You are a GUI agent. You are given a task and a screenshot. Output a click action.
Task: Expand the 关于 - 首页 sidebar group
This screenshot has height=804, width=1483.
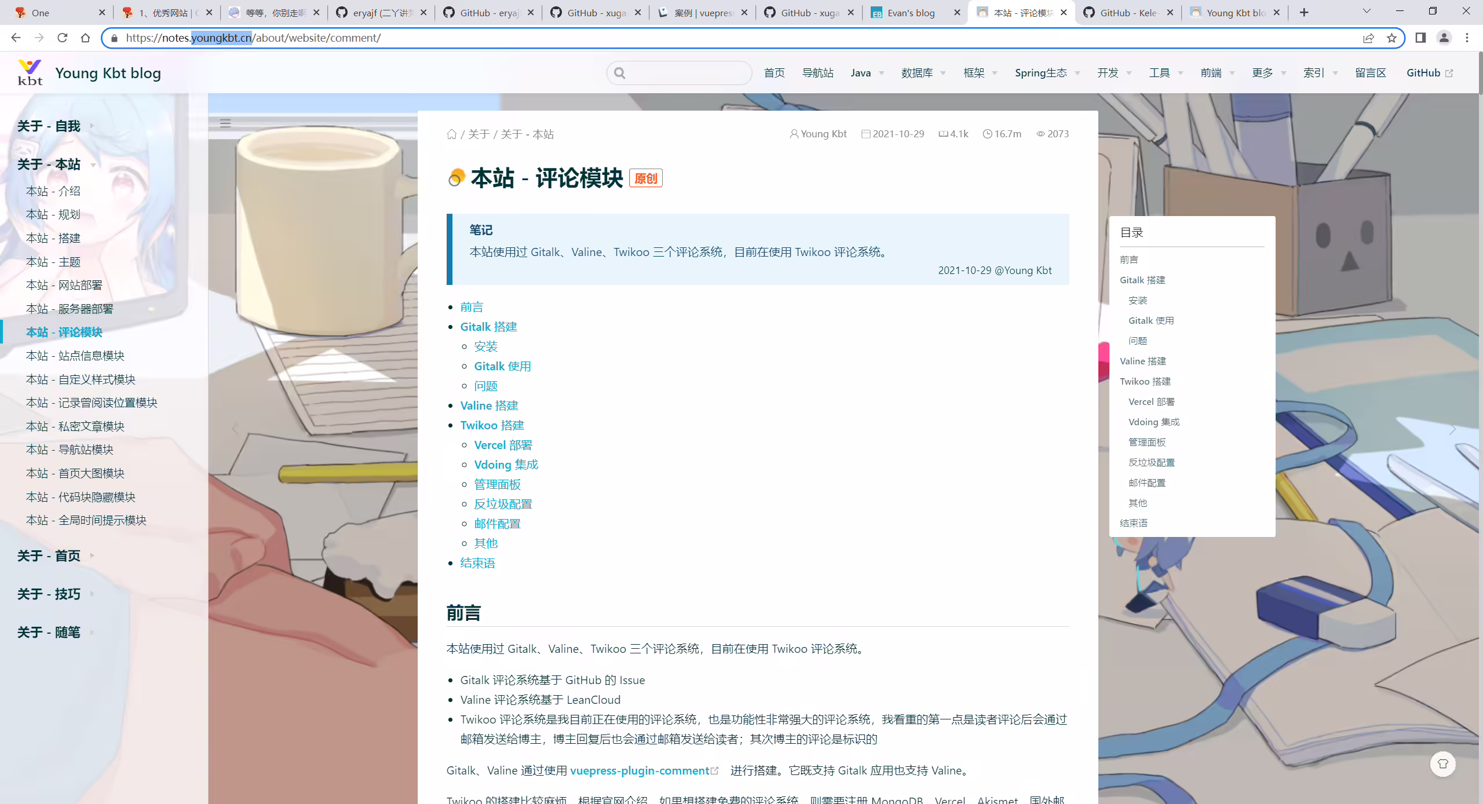56,556
